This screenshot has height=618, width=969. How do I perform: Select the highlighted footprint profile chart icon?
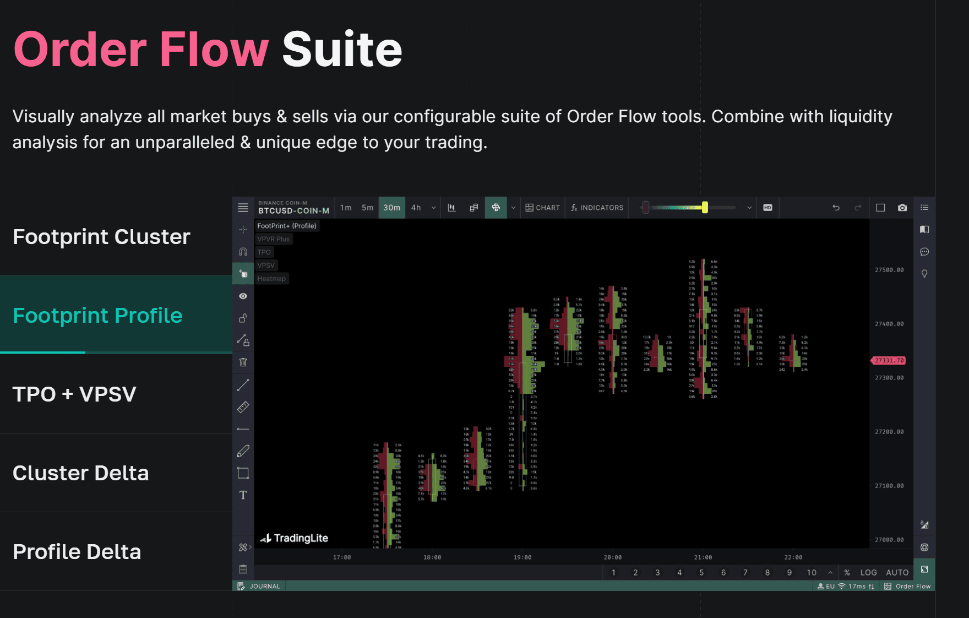tap(496, 208)
